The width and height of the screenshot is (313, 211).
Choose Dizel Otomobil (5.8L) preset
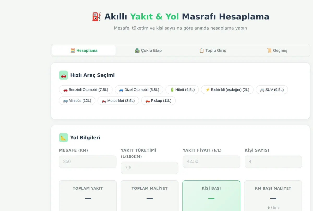pyautogui.click(x=139, y=90)
